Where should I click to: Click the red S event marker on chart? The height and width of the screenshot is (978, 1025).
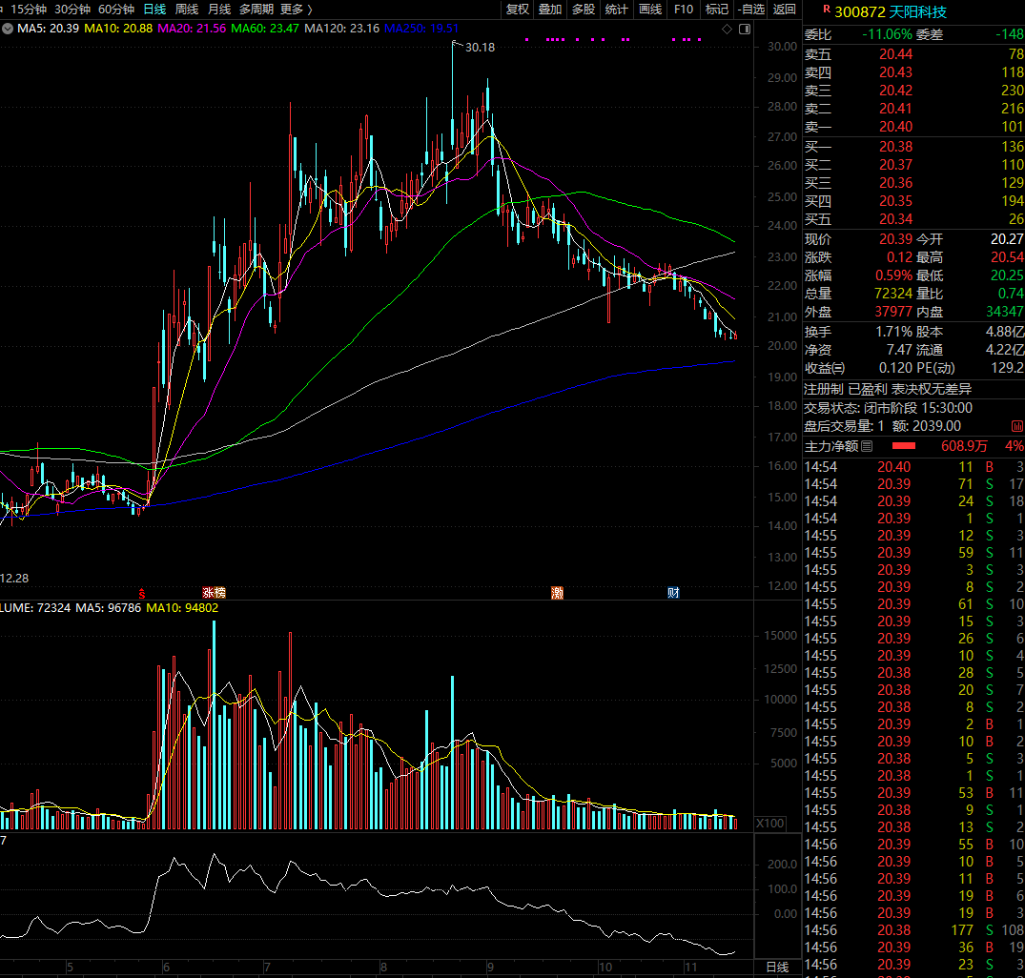click(x=141, y=593)
